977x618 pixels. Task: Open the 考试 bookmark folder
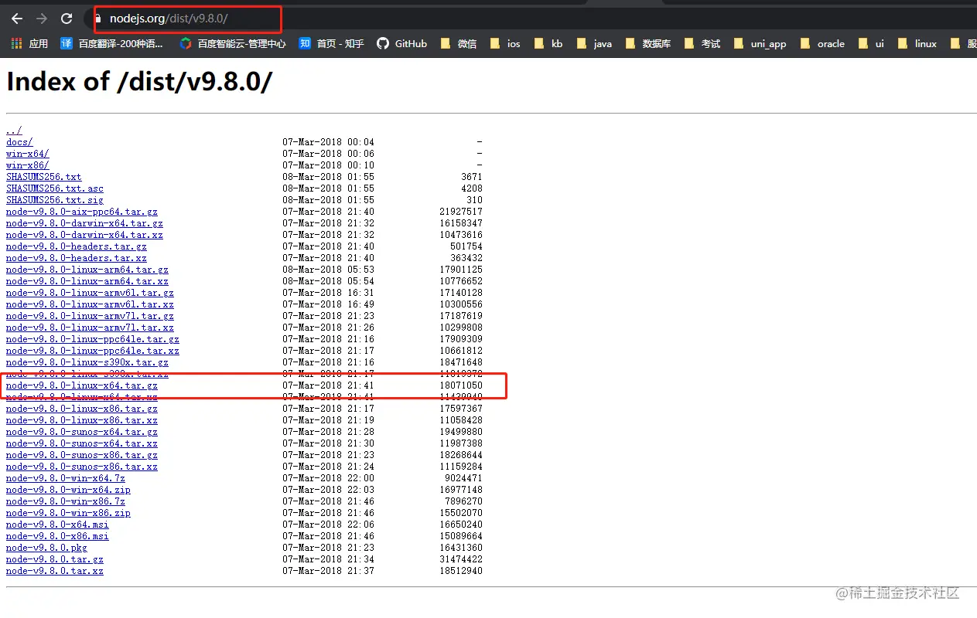[x=702, y=44]
